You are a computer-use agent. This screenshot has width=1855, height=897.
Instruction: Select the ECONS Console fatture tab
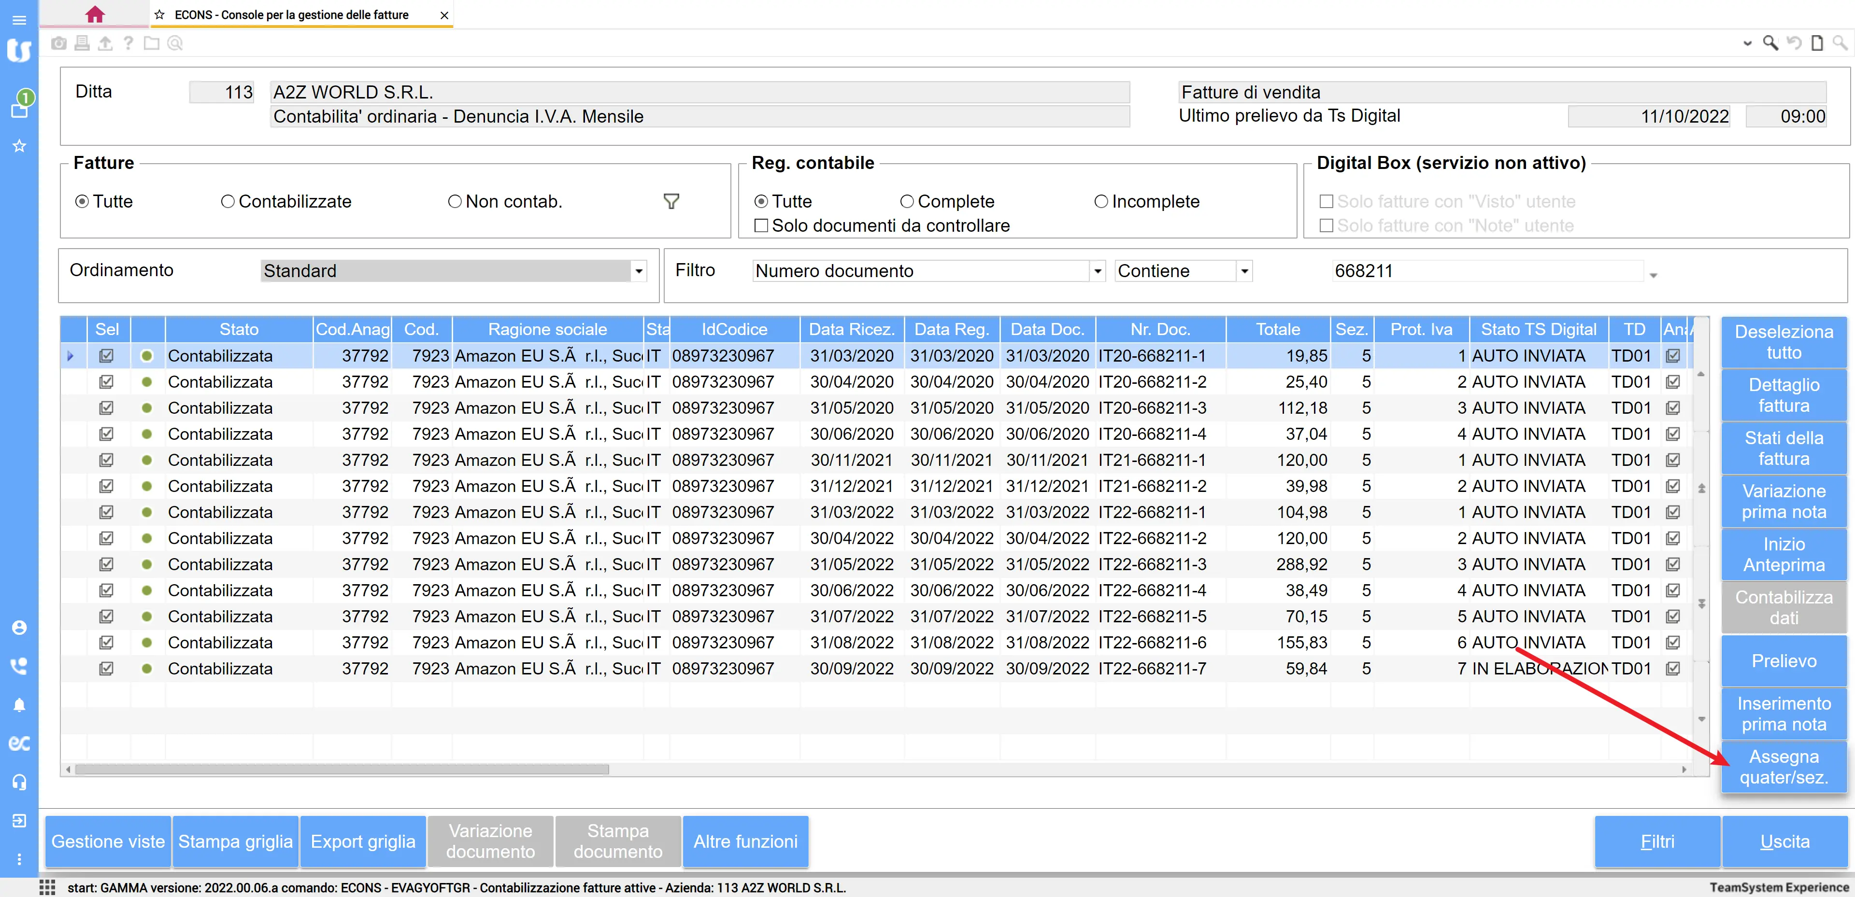(x=291, y=14)
